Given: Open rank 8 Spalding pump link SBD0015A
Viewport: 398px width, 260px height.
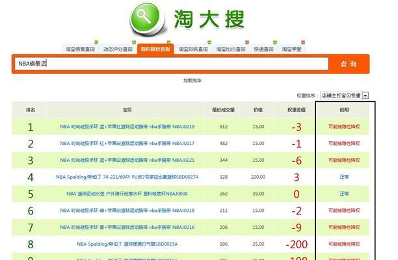Looking at the screenshot, I should (x=127, y=244).
